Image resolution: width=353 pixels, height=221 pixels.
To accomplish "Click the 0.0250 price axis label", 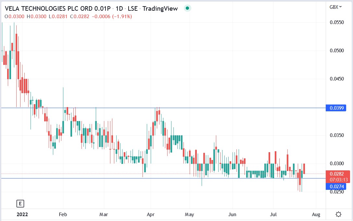I will click(x=337, y=192).
